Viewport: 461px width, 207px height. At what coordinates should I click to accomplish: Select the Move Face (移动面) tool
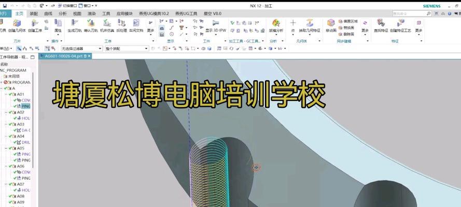331,25
